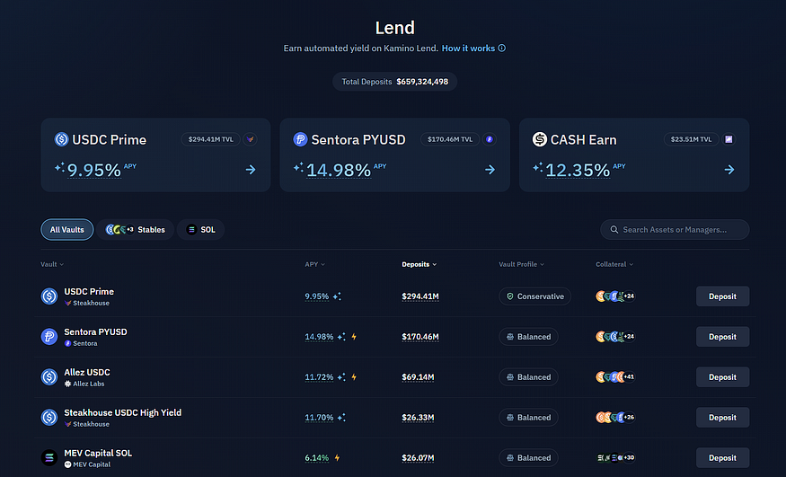Click token icon in Steakhouse USDC High Yield row
The height and width of the screenshot is (477, 786).
coord(49,418)
